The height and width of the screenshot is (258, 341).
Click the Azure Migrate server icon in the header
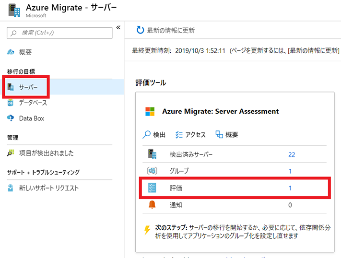tap(14, 10)
